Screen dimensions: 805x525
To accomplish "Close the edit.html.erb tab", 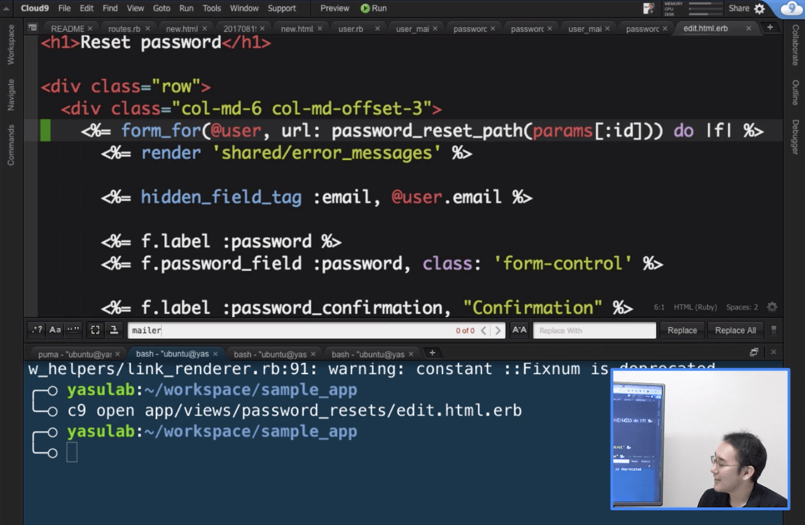I will coord(749,28).
